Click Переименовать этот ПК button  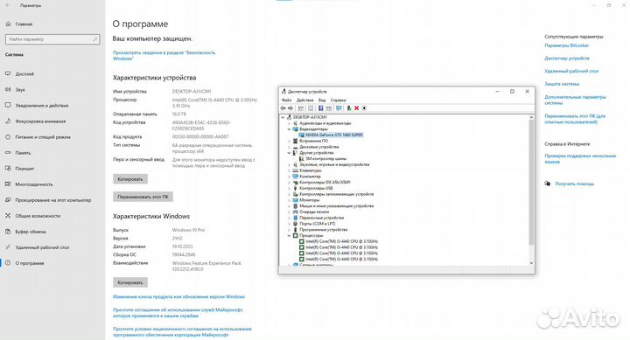pyautogui.click(x=143, y=198)
